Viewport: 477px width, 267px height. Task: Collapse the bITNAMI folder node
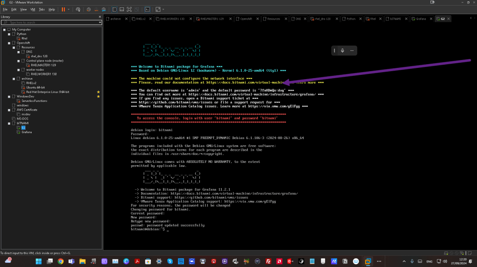point(9,123)
